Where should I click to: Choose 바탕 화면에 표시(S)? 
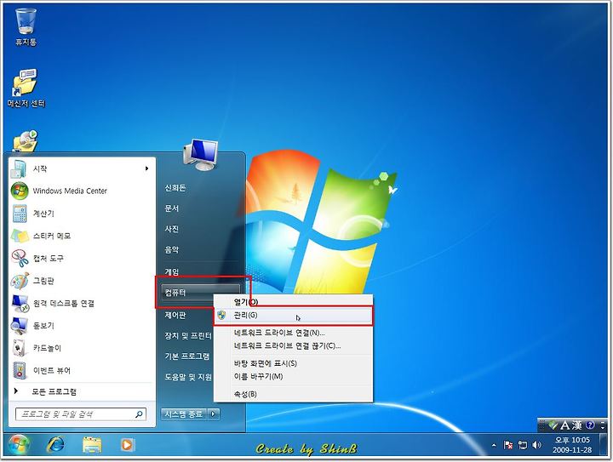click(x=293, y=363)
